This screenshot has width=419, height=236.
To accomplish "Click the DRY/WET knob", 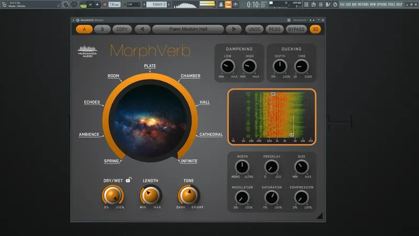I will 113,195.
